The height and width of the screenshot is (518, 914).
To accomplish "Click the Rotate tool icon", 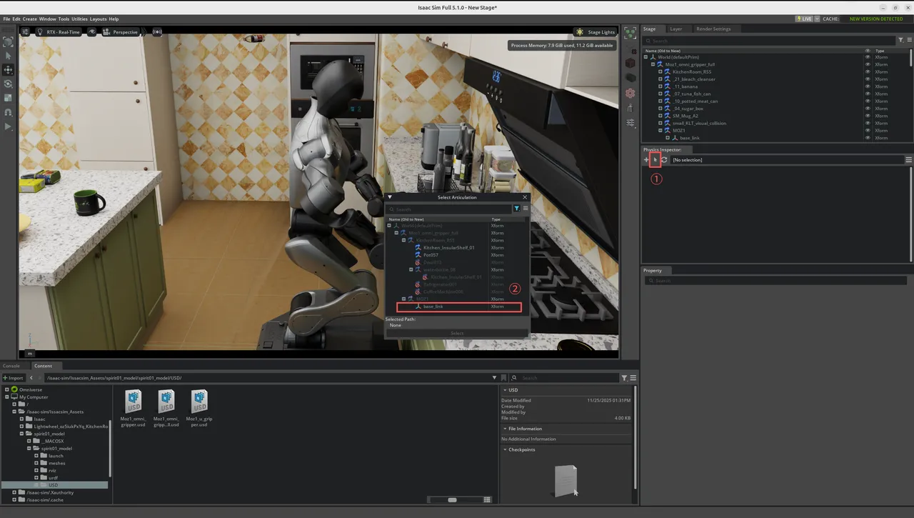I will (x=8, y=84).
